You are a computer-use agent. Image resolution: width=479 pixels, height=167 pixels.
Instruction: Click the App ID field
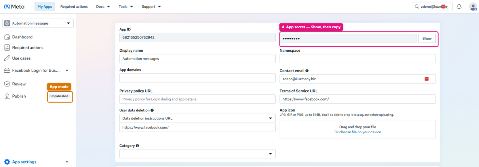coord(197,37)
